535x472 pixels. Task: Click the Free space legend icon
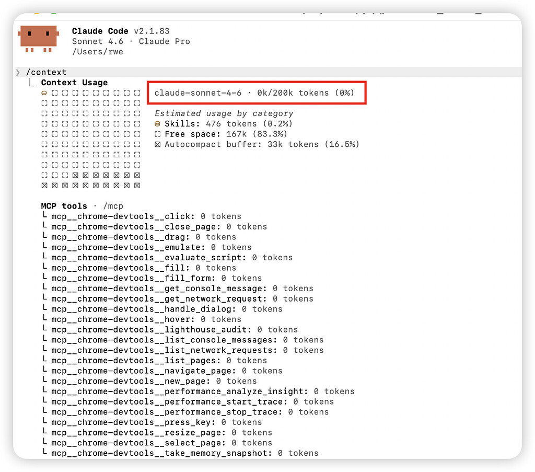[157, 134]
